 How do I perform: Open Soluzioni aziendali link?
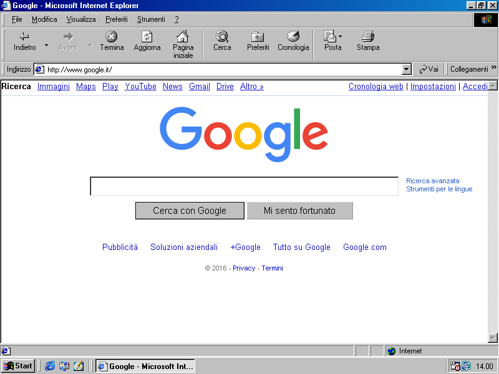184,247
